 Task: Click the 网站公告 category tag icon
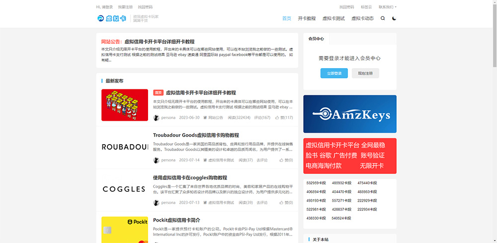click(205, 118)
